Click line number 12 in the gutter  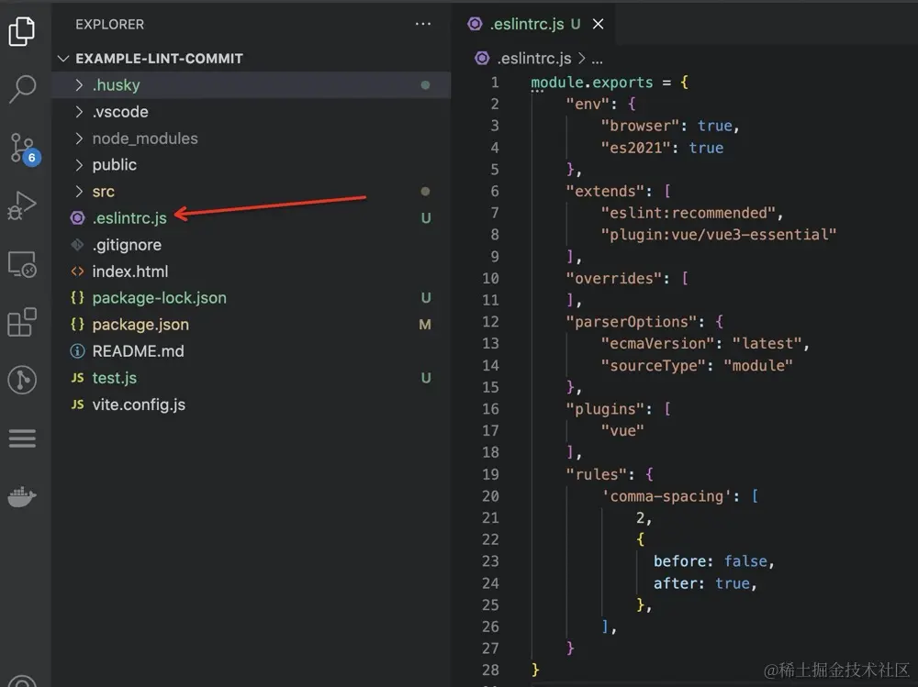490,321
